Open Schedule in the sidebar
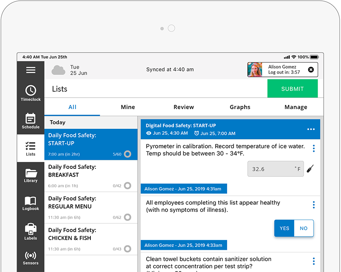Screen dimensions: 341x272 [x=31, y=121]
